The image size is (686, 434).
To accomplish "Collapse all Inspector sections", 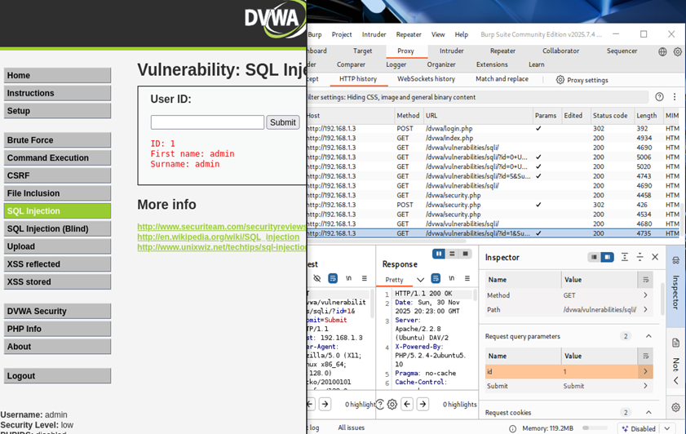I will coord(640,257).
